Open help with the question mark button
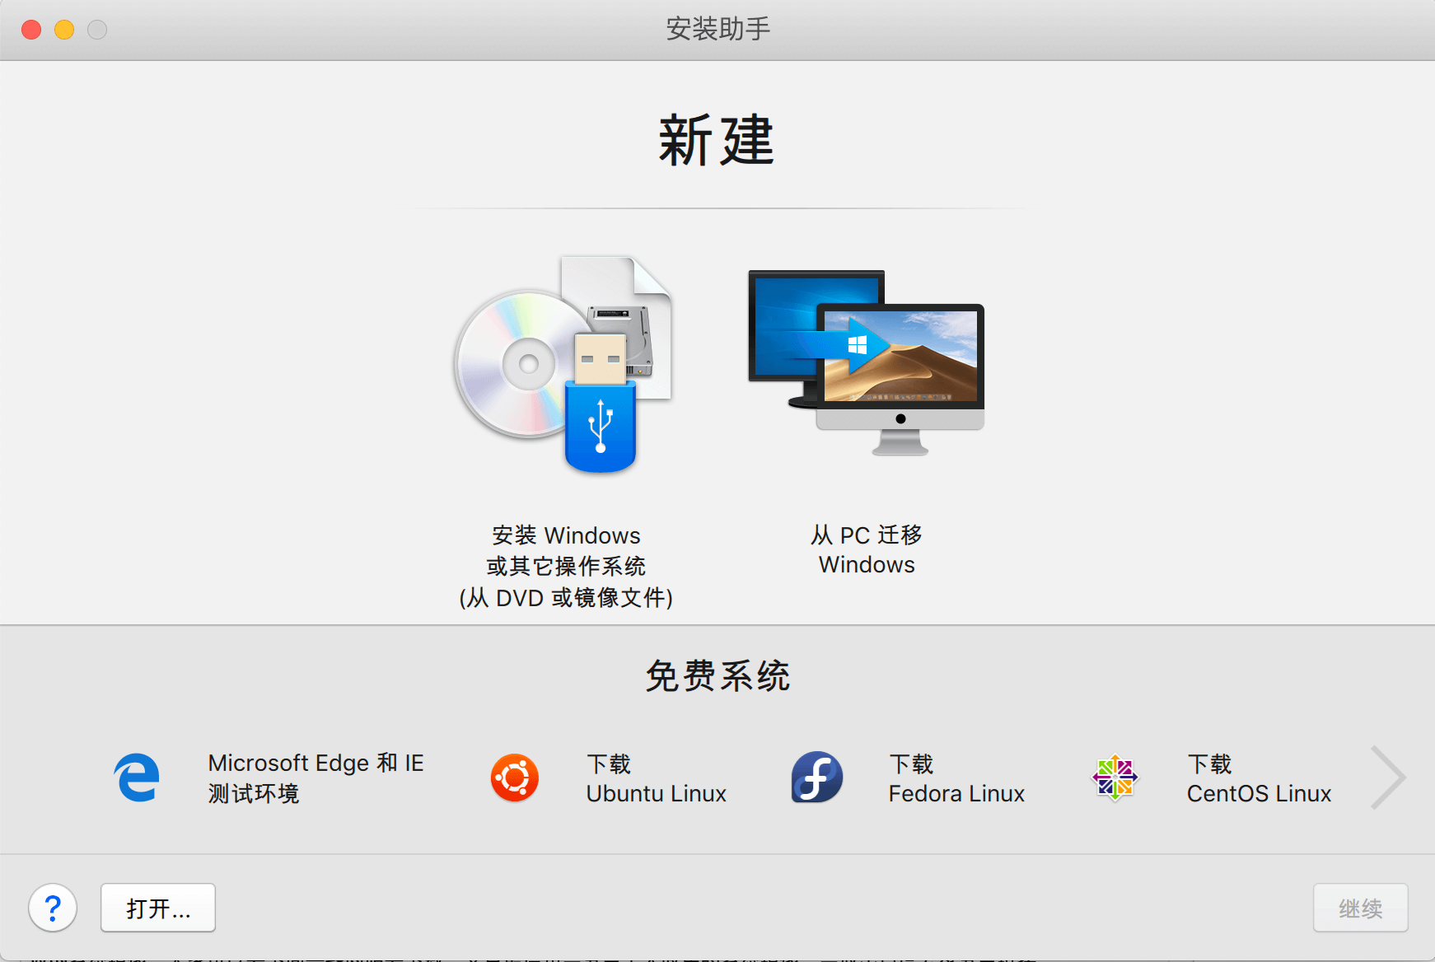The image size is (1435, 962). point(53,908)
